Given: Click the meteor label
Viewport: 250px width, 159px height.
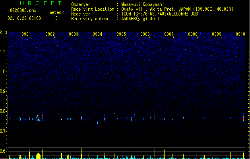Looking at the screenshot, I should (56, 12).
